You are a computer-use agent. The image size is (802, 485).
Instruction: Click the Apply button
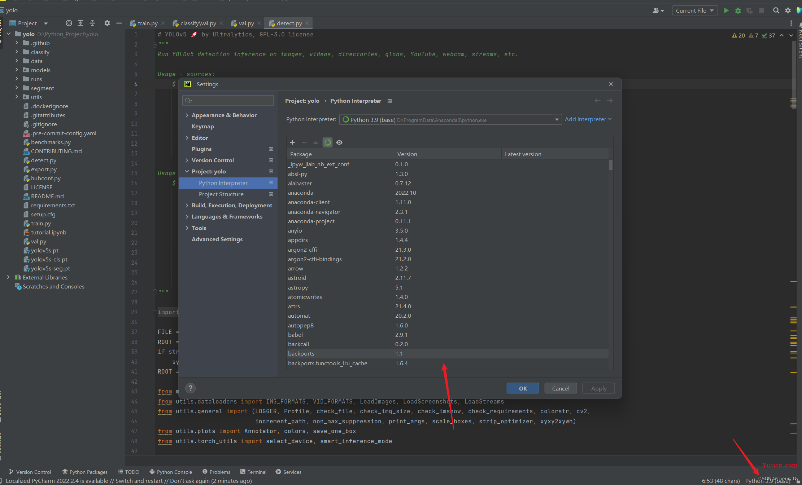(x=598, y=388)
